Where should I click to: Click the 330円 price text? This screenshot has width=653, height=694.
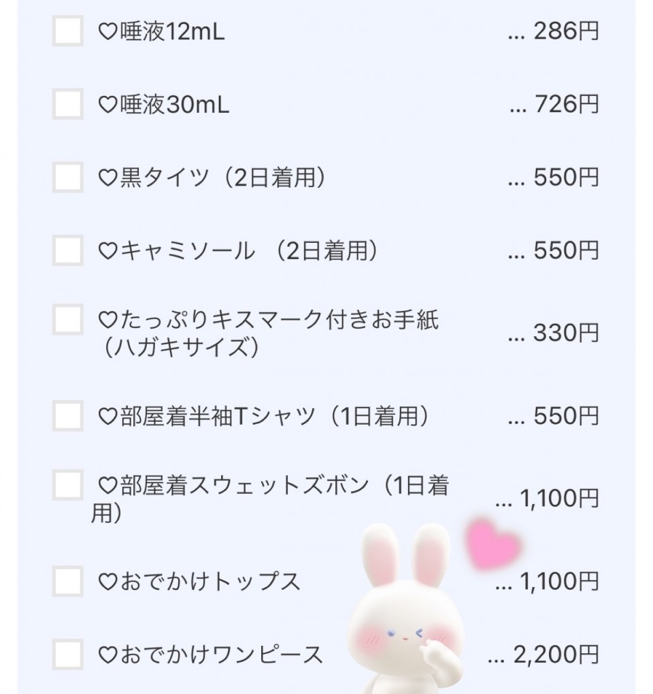[566, 333]
